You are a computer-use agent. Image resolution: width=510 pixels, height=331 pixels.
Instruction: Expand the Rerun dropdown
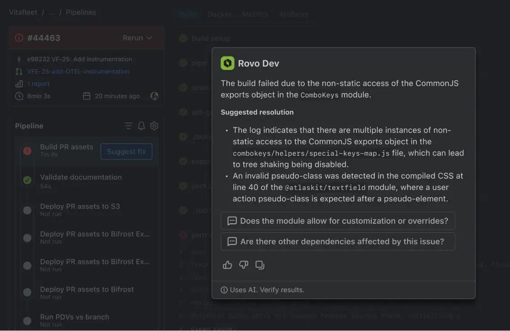[x=137, y=38]
